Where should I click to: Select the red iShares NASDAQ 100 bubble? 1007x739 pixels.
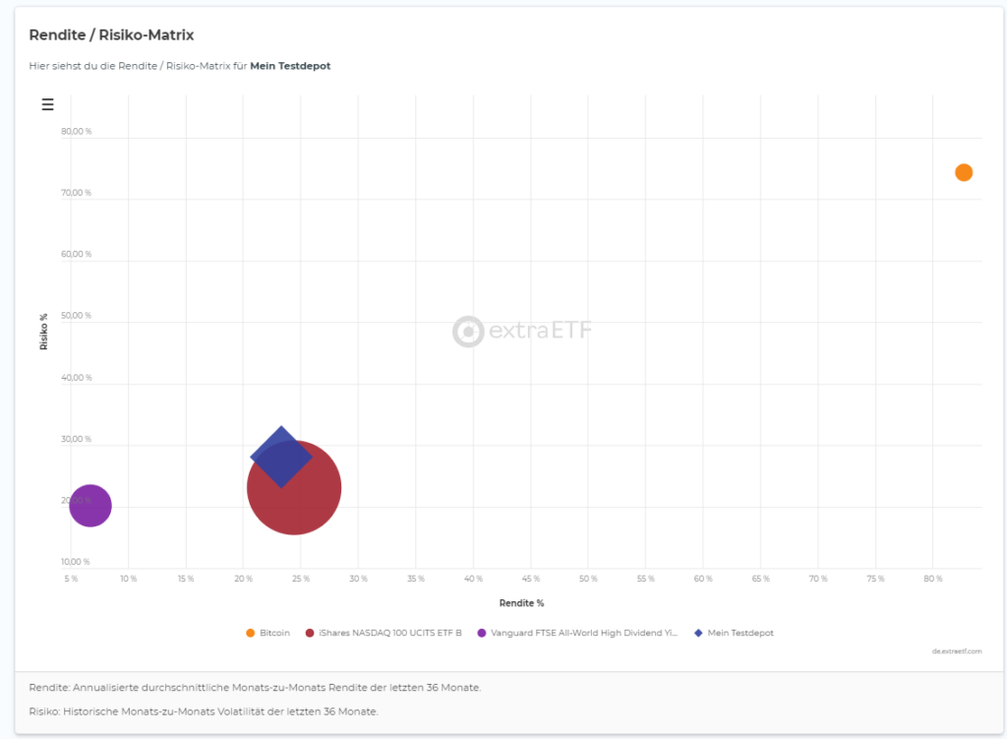pyautogui.click(x=294, y=488)
